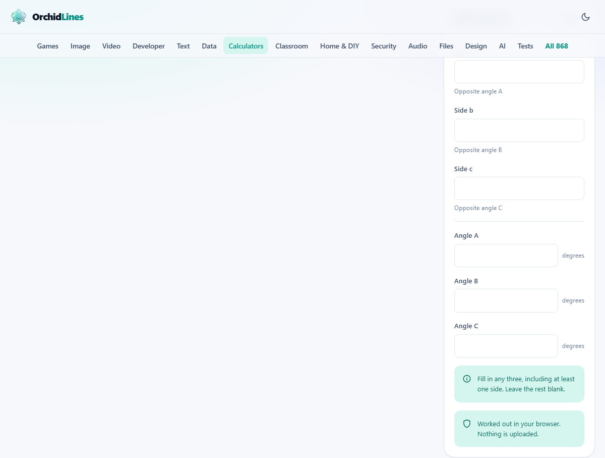The width and height of the screenshot is (605, 458).
Task: Click the Angle A degrees input
Action: coord(506,256)
